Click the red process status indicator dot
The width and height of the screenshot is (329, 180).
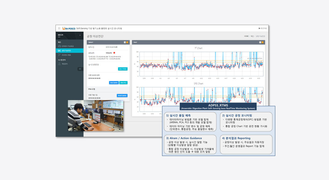(x=114, y=53)
